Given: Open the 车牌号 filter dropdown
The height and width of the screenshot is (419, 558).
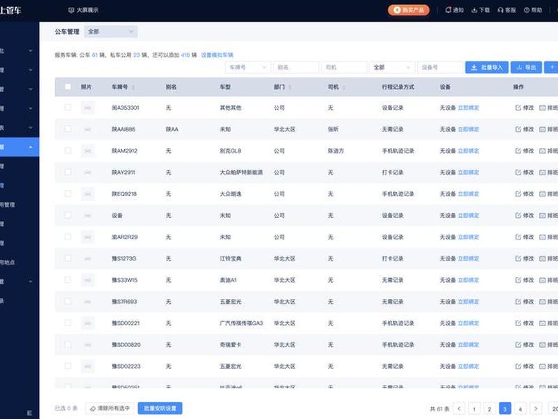Looking at the screenshot, I should pyautogui.click(x=248, y=67).
